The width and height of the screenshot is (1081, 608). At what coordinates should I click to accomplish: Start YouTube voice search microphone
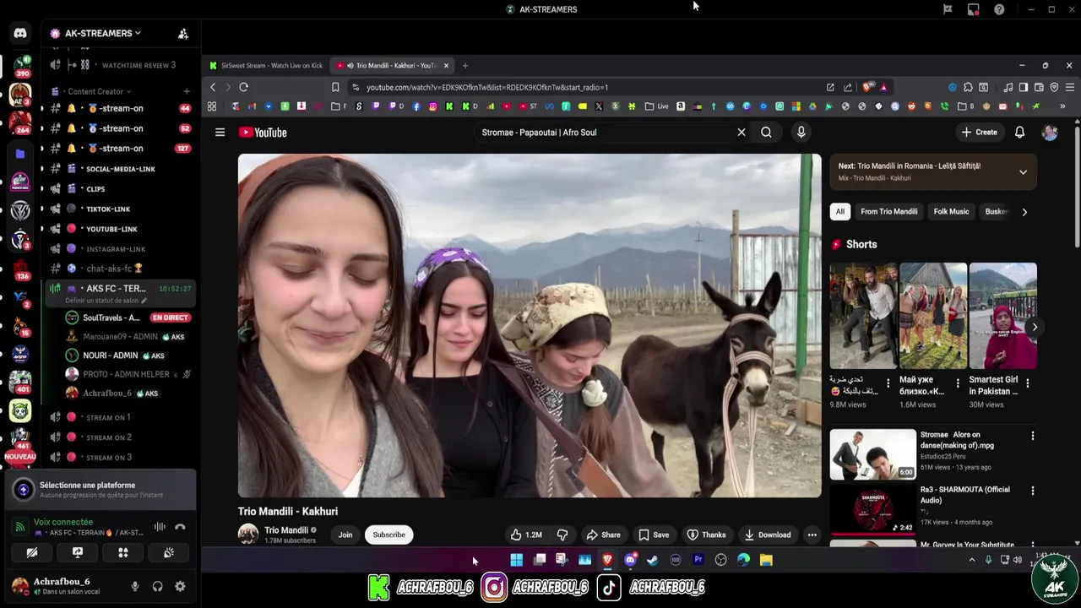coord(801,132)
